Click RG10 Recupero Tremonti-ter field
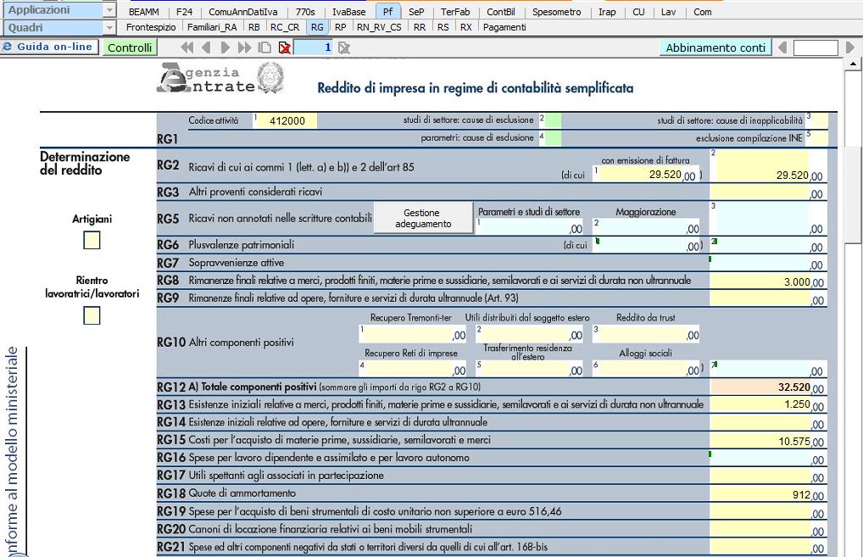863x557 pixels. click(413, 333)
